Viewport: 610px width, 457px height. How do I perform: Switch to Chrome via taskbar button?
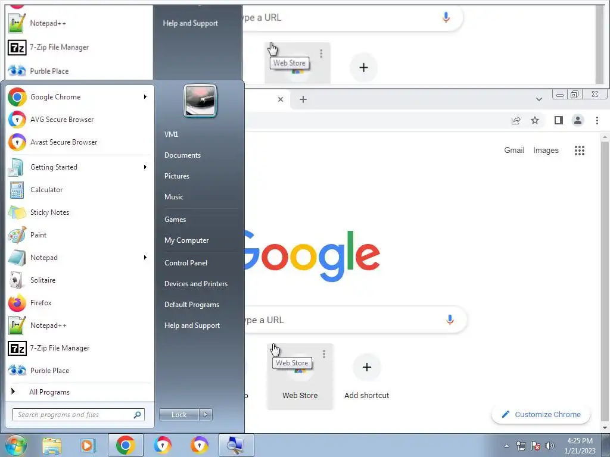pos(125,445)
